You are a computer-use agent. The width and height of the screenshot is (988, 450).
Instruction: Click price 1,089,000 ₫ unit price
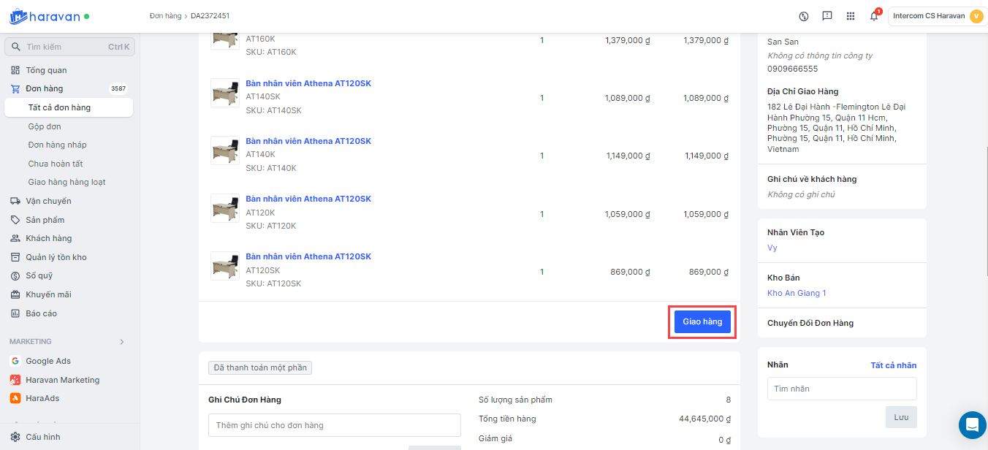pos(628,98)
